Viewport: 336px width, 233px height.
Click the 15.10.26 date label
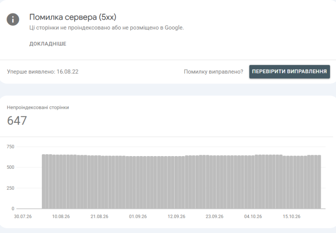(292, 217)
